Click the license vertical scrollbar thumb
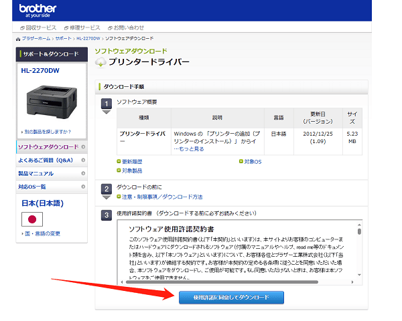Screen dimensions: 402x321 359,231
